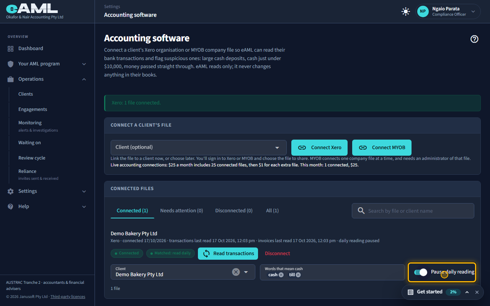
Task: Clear the Demo Bakery Pty Ltd client selection
Action: pos(236,272)
